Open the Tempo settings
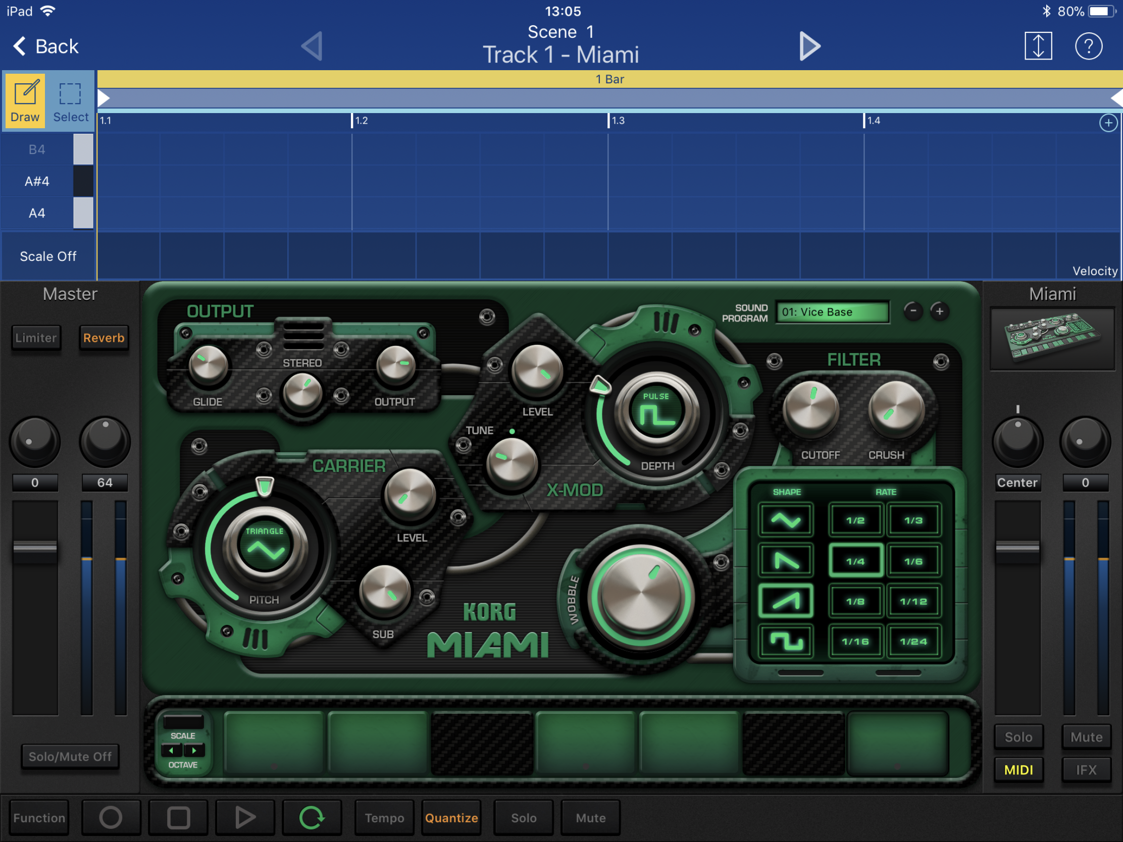 coord(384,818)
